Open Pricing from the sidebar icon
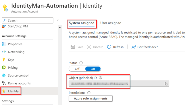This screenshot has width=185, height=105. (x=4, y=68)
